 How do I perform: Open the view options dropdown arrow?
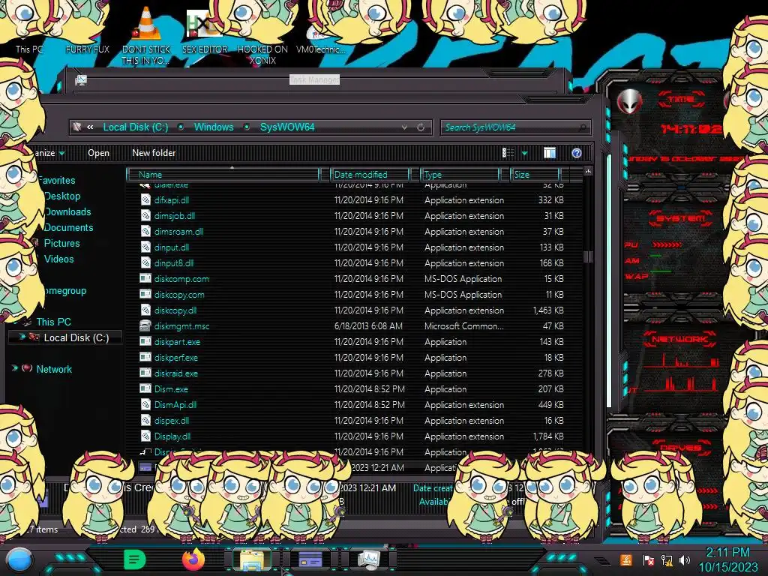coord(524,154)
